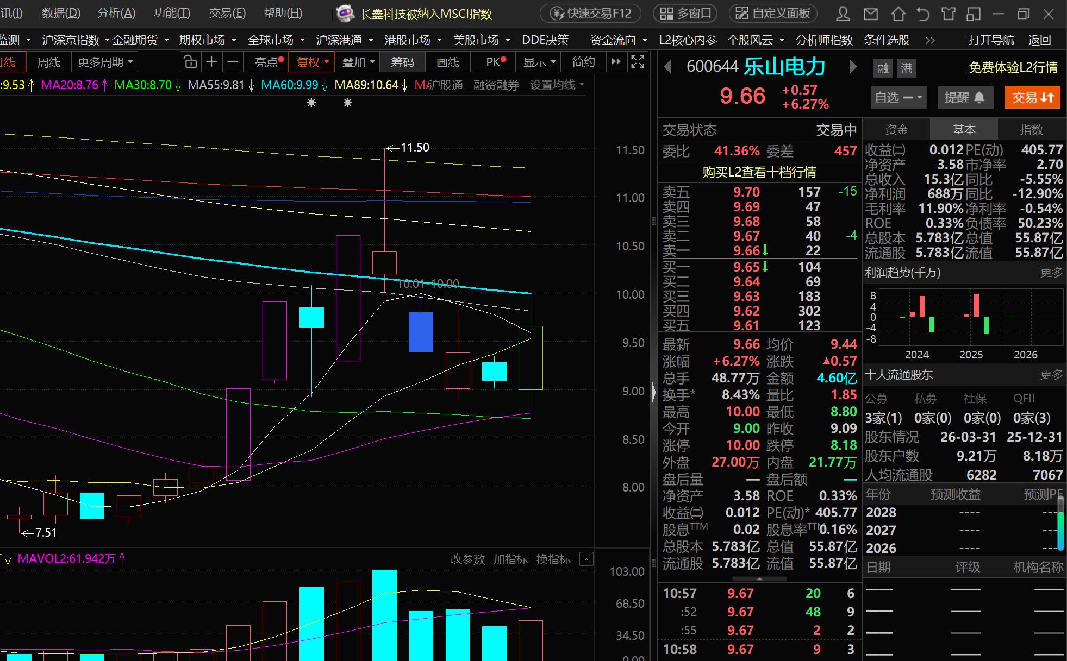Click the 融 margin trading badge
The height and width of the screenshot is (661, 1067).
tap(883, 68)
